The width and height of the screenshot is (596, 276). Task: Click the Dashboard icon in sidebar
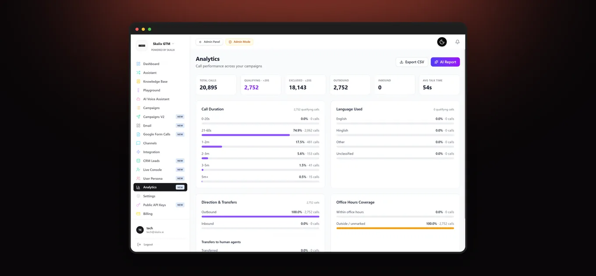pos(138,64)
